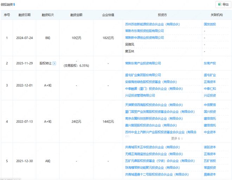Image resolution: width=232 pixels, height=180 pixels.
Task: Open related institution 中泰仁和
Action: 210,89
